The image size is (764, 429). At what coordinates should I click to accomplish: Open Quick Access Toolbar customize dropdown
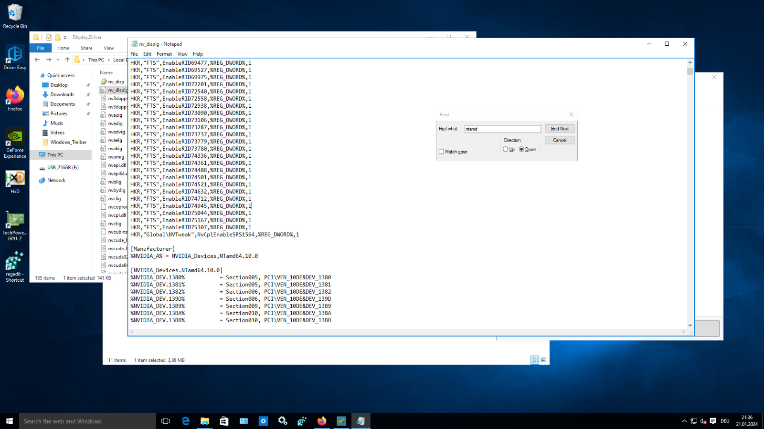65,37
